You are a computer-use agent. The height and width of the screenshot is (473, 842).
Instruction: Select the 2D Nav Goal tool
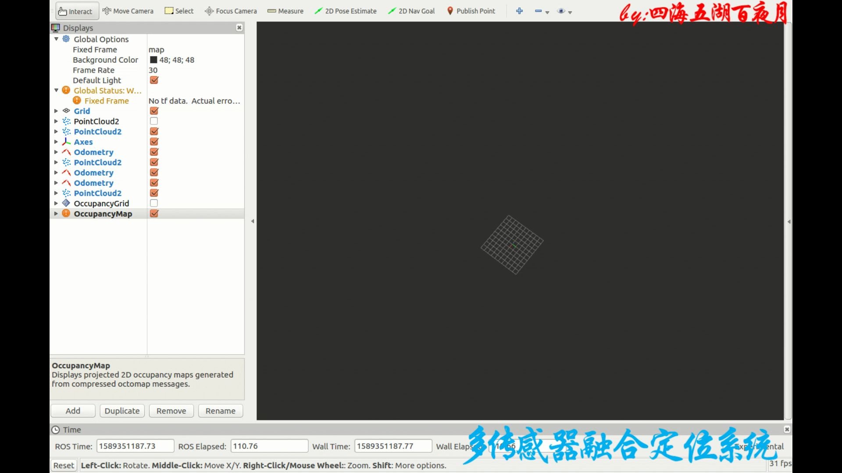[411, 11]
